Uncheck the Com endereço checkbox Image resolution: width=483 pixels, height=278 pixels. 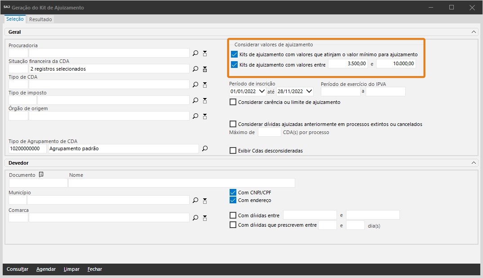click(x=233, y=200)
